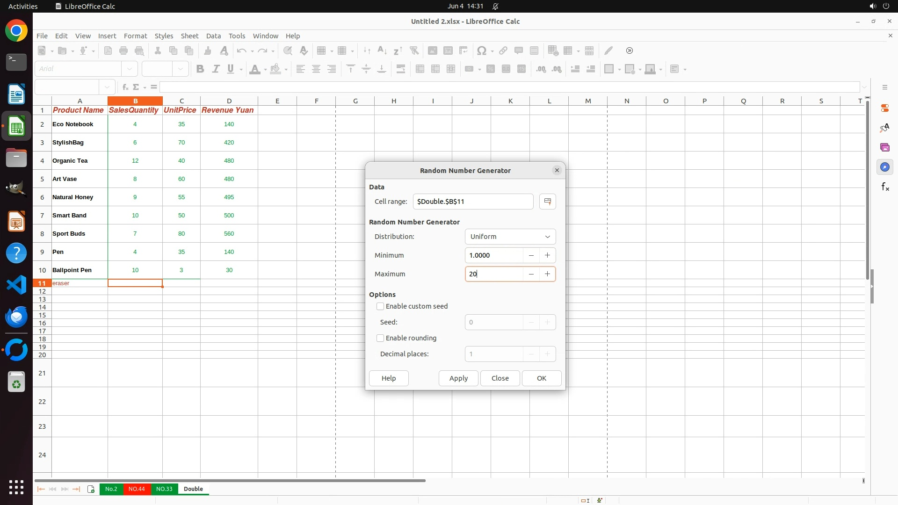Click the Cell range input field

pyautogui.click(x=472, y=202)
